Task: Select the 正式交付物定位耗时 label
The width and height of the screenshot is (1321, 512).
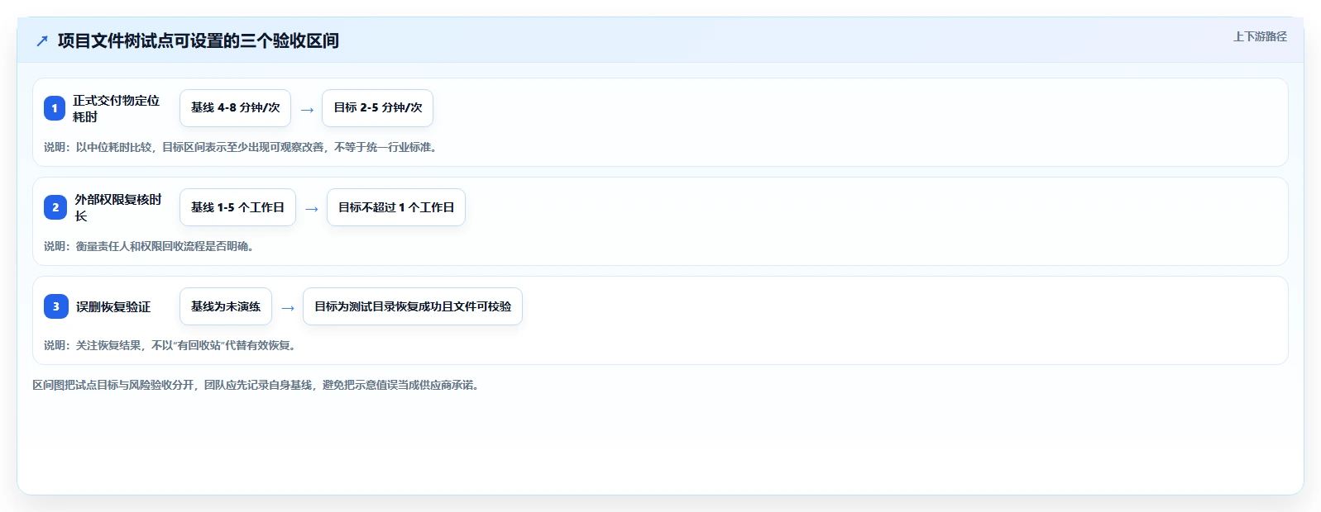Action: click(116, 108)
